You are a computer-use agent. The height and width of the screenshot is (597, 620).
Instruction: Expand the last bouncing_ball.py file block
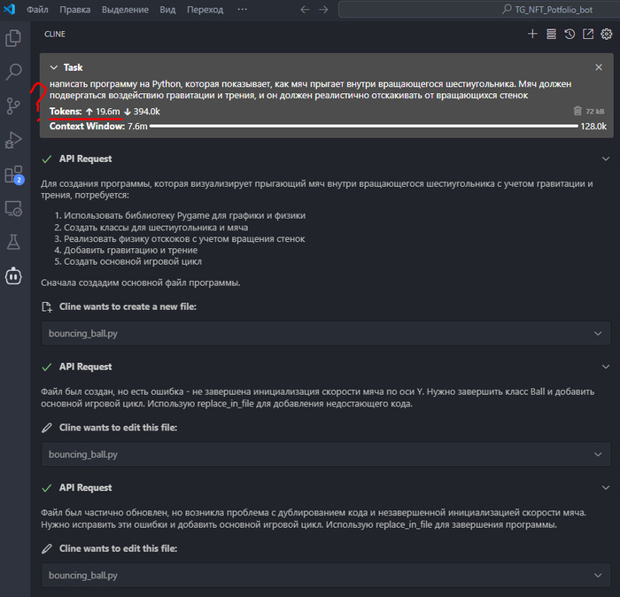point(598,576)
